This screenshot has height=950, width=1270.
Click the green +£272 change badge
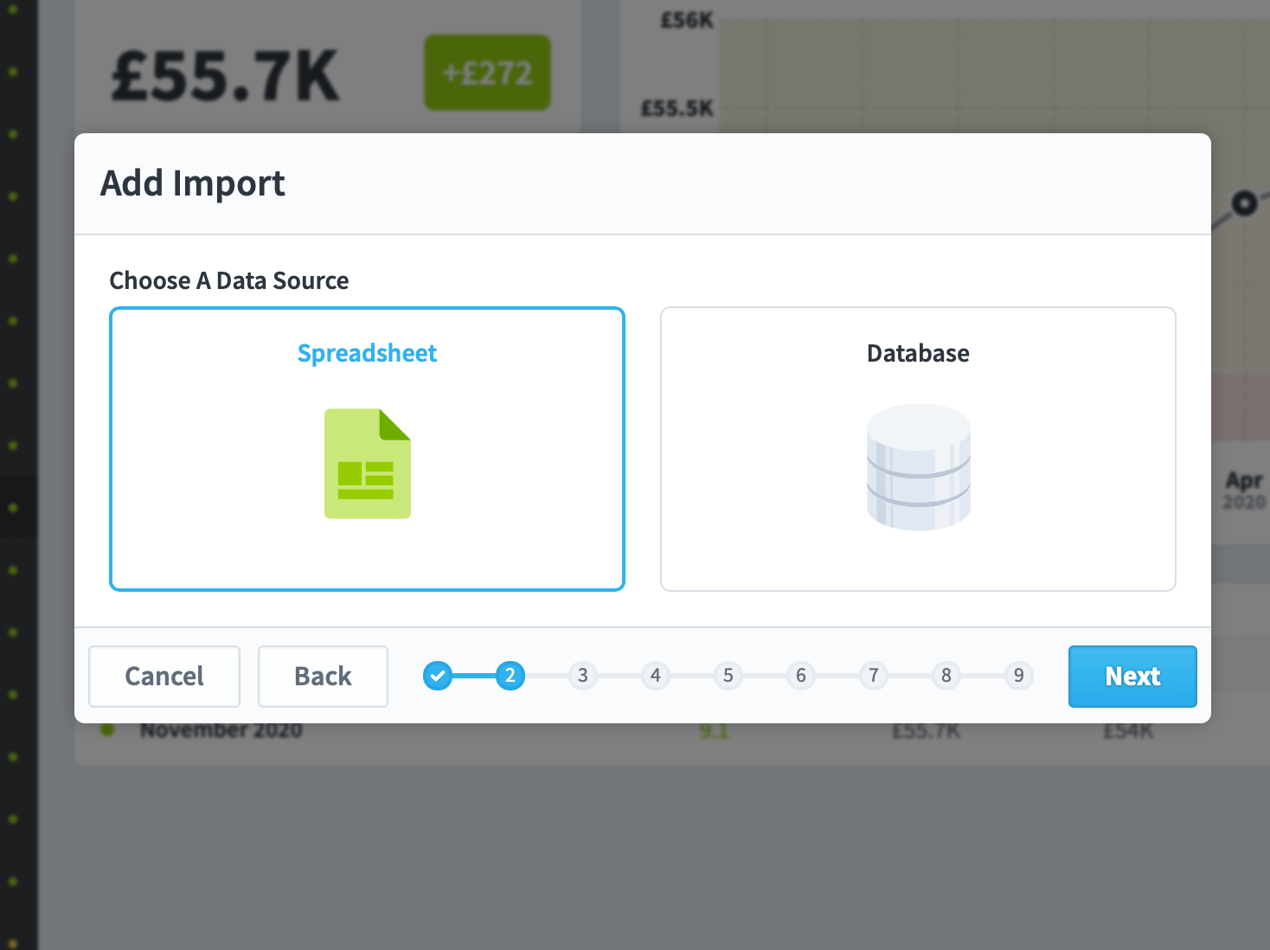(x=486, y=73)
